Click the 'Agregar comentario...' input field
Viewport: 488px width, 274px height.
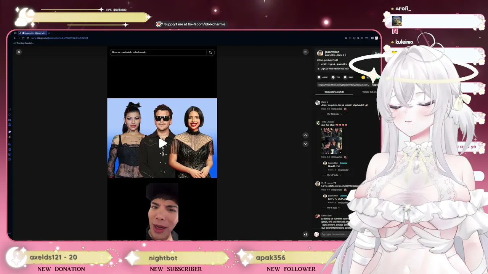click(x=334, y=234)
